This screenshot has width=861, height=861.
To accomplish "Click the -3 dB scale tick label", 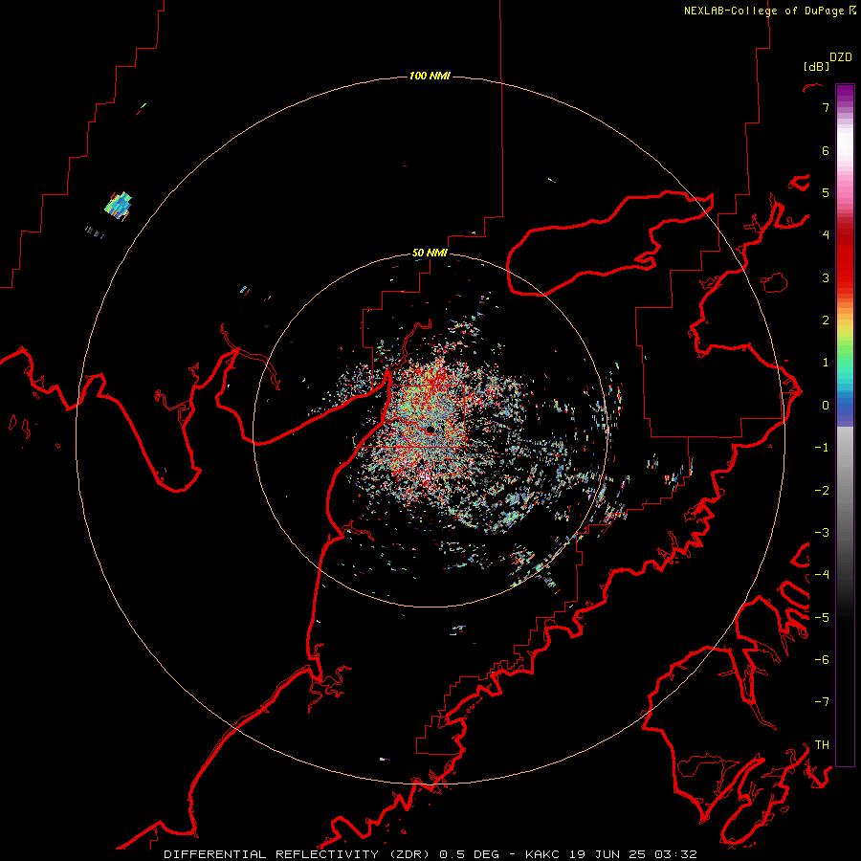I will click(822, 533).
